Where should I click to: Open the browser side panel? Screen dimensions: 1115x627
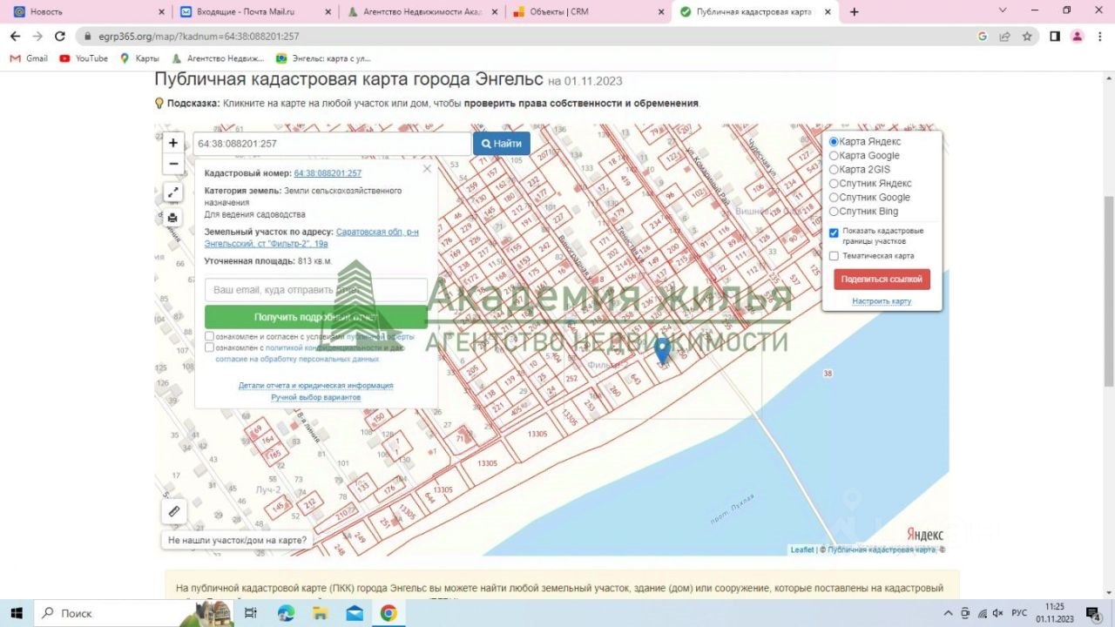[1055, 37]
